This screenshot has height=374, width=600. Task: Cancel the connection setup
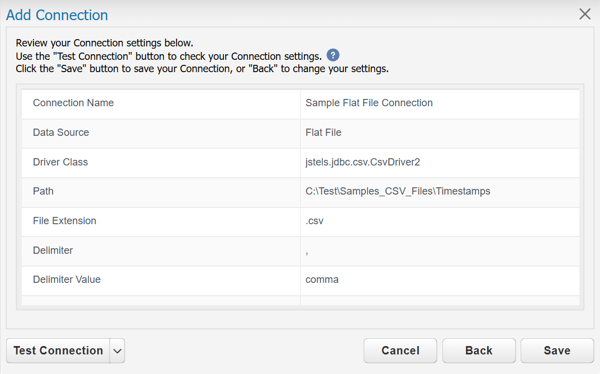click(400, 351)
